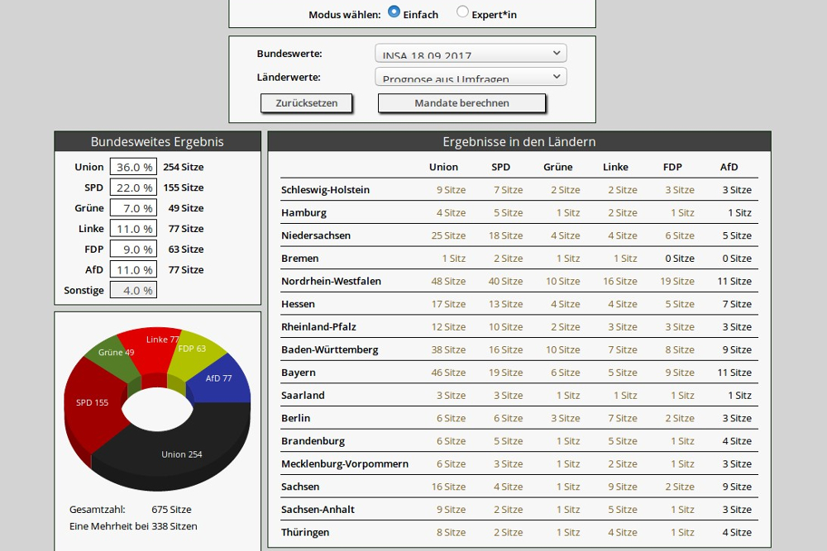Viewport: 827px width, 551px height.
Task: Open the Bundeswerte dropdown
Action: [x=470, y=54]
